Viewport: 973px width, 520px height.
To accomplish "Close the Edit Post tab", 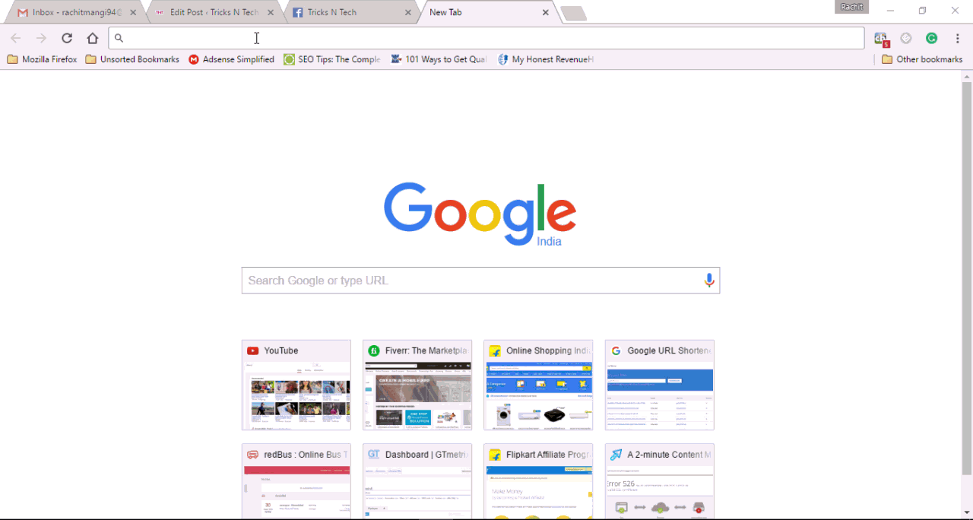I will pyautogui.click(x=271, y=12).
